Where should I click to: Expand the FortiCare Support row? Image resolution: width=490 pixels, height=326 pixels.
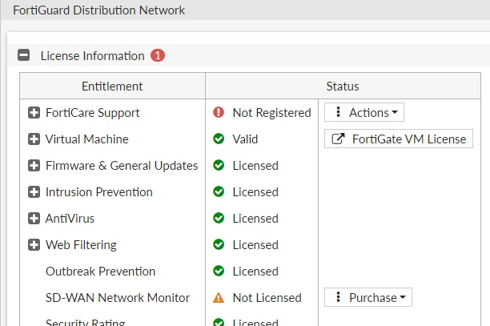34,112
